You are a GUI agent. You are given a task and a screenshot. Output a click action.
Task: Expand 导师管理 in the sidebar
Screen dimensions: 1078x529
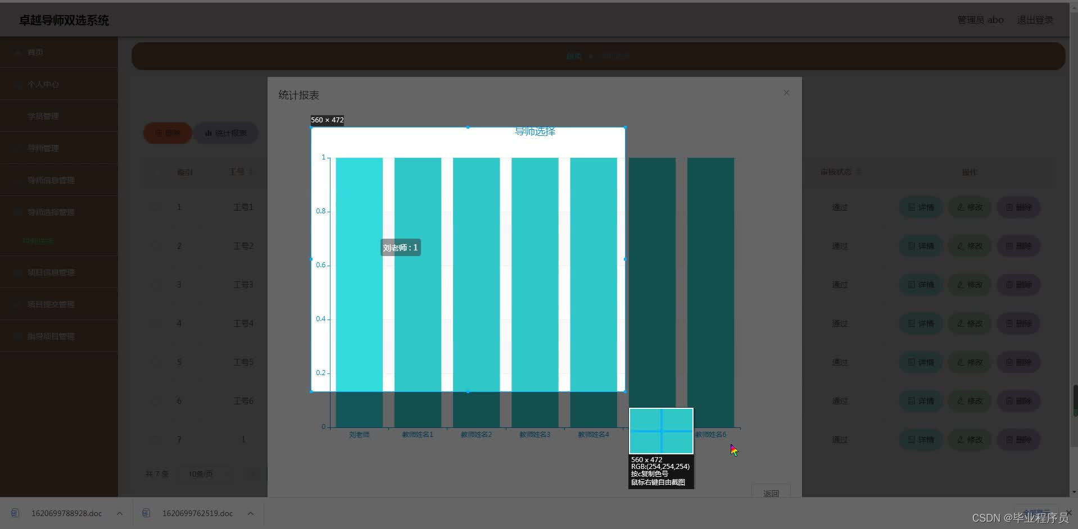click(x=59, y=148)
